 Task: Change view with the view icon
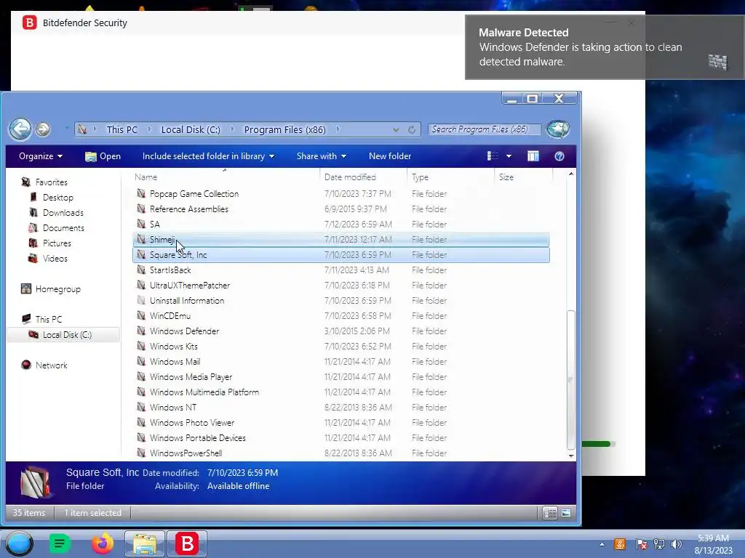coord(493,156)
